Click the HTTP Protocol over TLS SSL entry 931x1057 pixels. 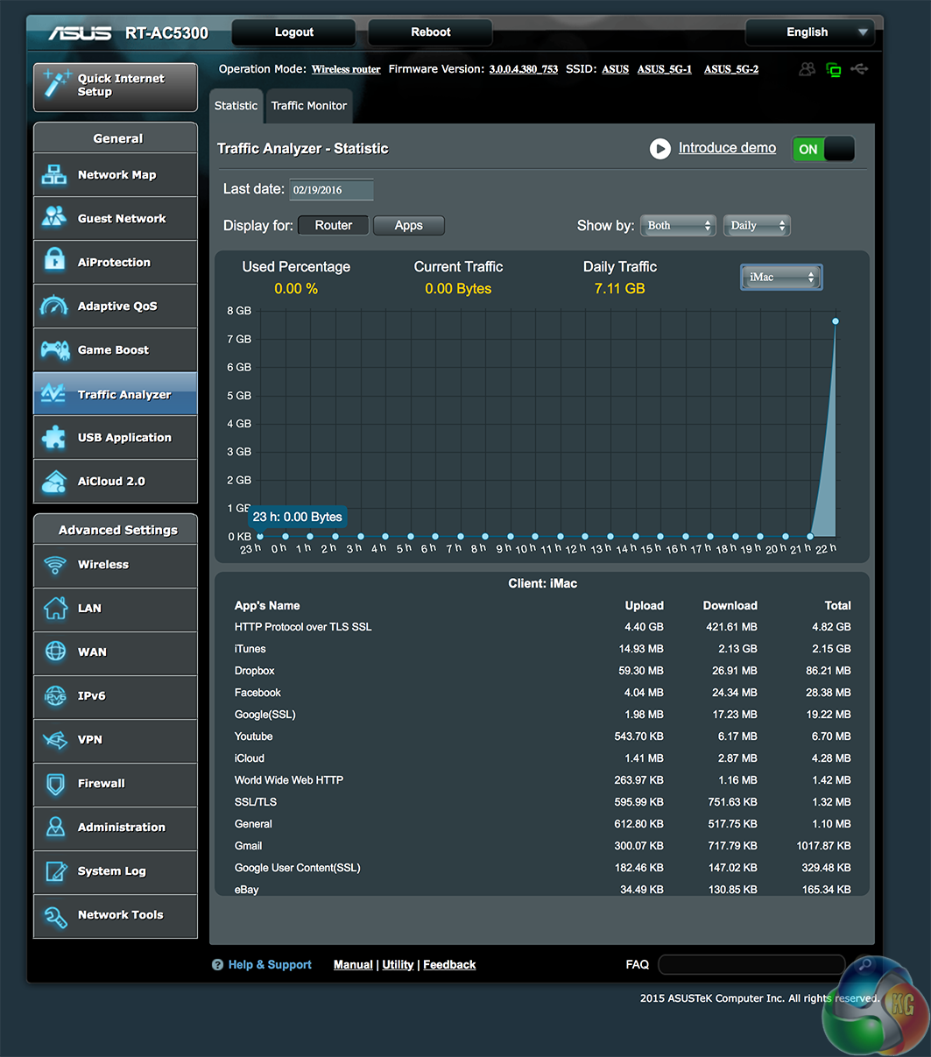(x=303, y=627)
